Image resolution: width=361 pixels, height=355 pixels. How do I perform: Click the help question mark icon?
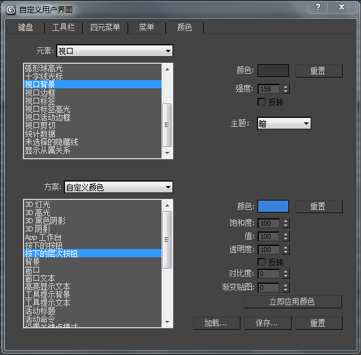point(317,7)
